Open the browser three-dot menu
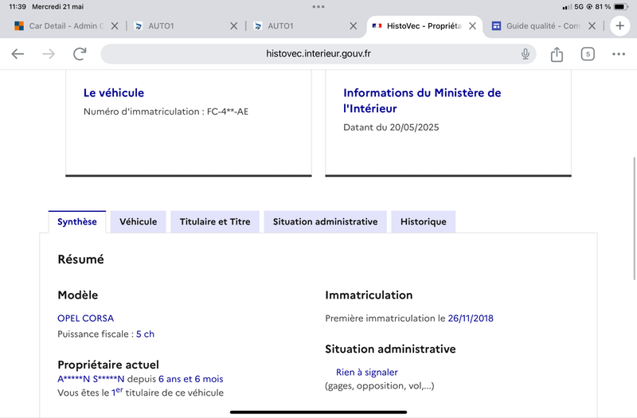This screenshot has height=418, width=637. tap(619, 54)
